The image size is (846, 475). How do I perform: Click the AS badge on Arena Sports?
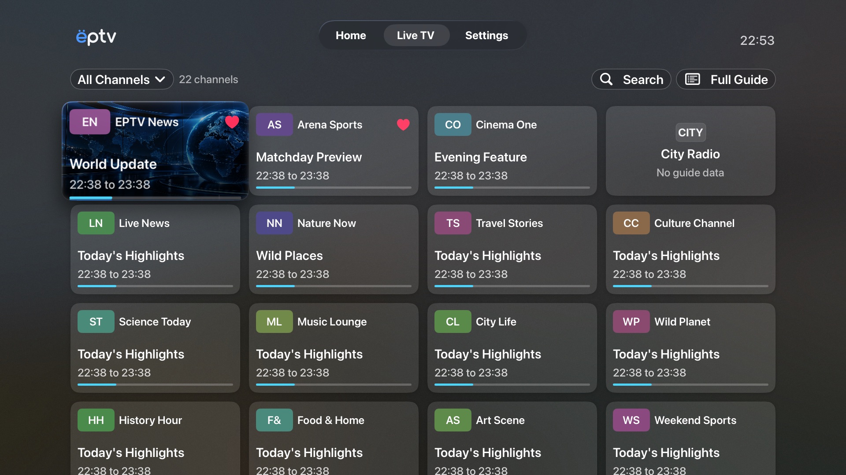click(x=275, y=125)
